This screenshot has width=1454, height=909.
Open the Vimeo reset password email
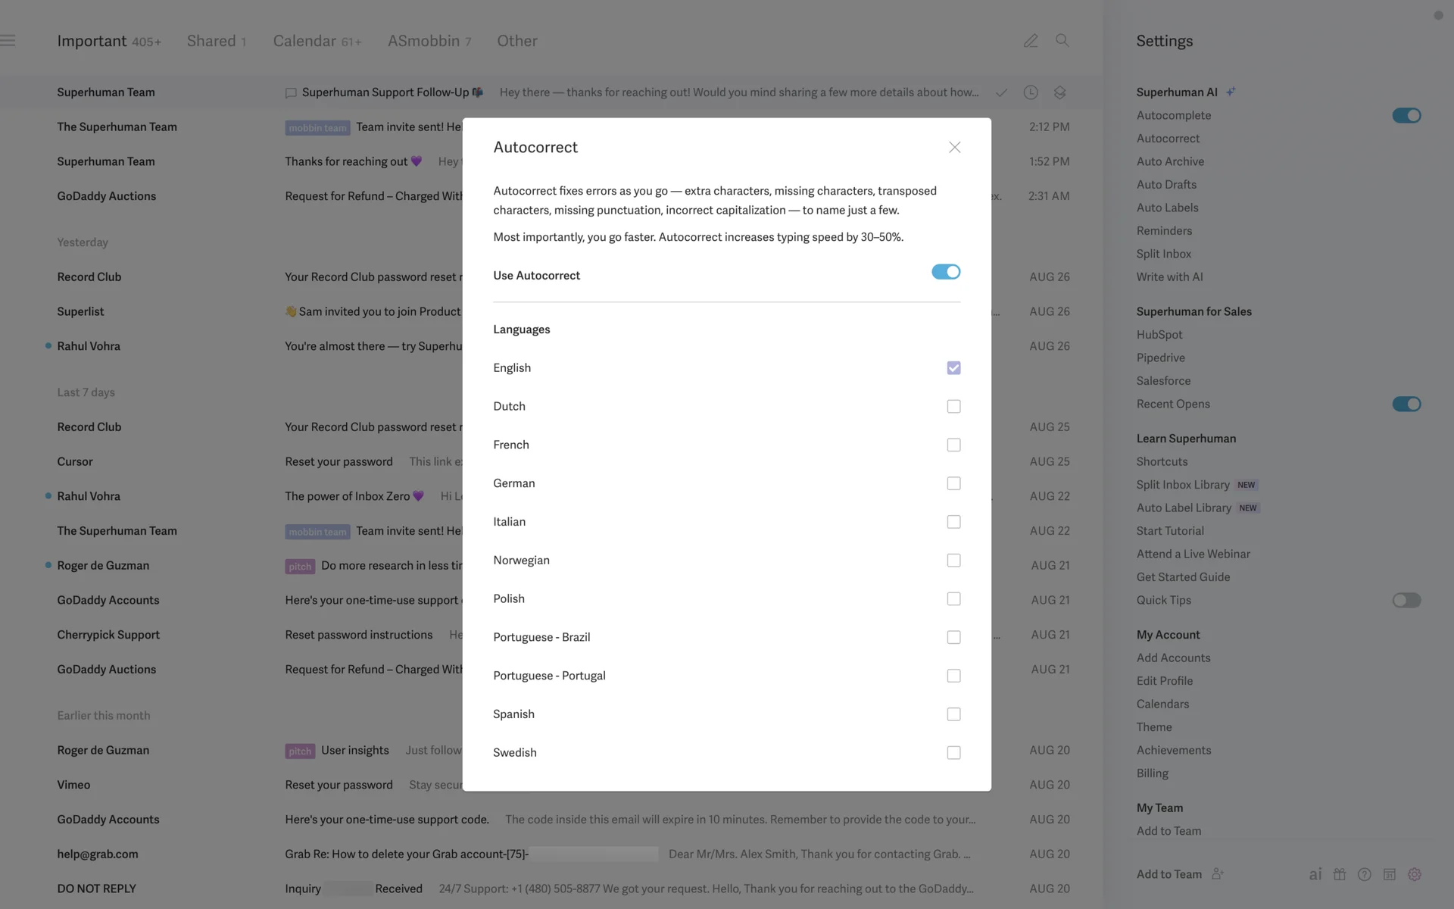click(339, 785)
